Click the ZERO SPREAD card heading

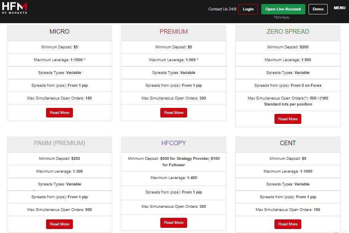[288, 32]
